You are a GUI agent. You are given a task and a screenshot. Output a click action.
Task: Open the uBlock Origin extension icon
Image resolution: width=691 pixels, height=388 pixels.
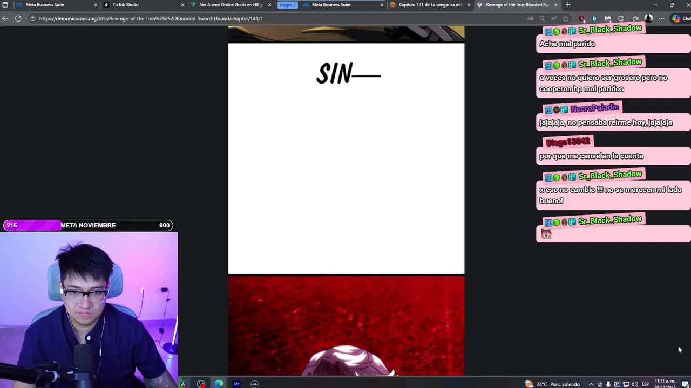[581, 18]
